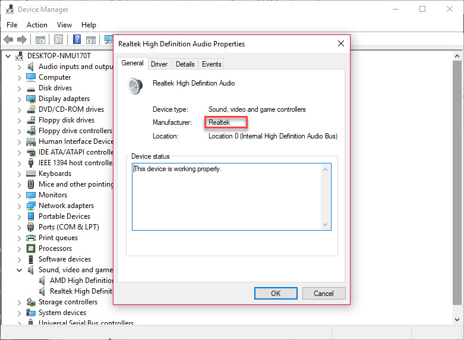This screenshot has width=464, height=340.
Task: Toggle the Show/Hide Action Pane toolbar icon
Action: point(91,39)
